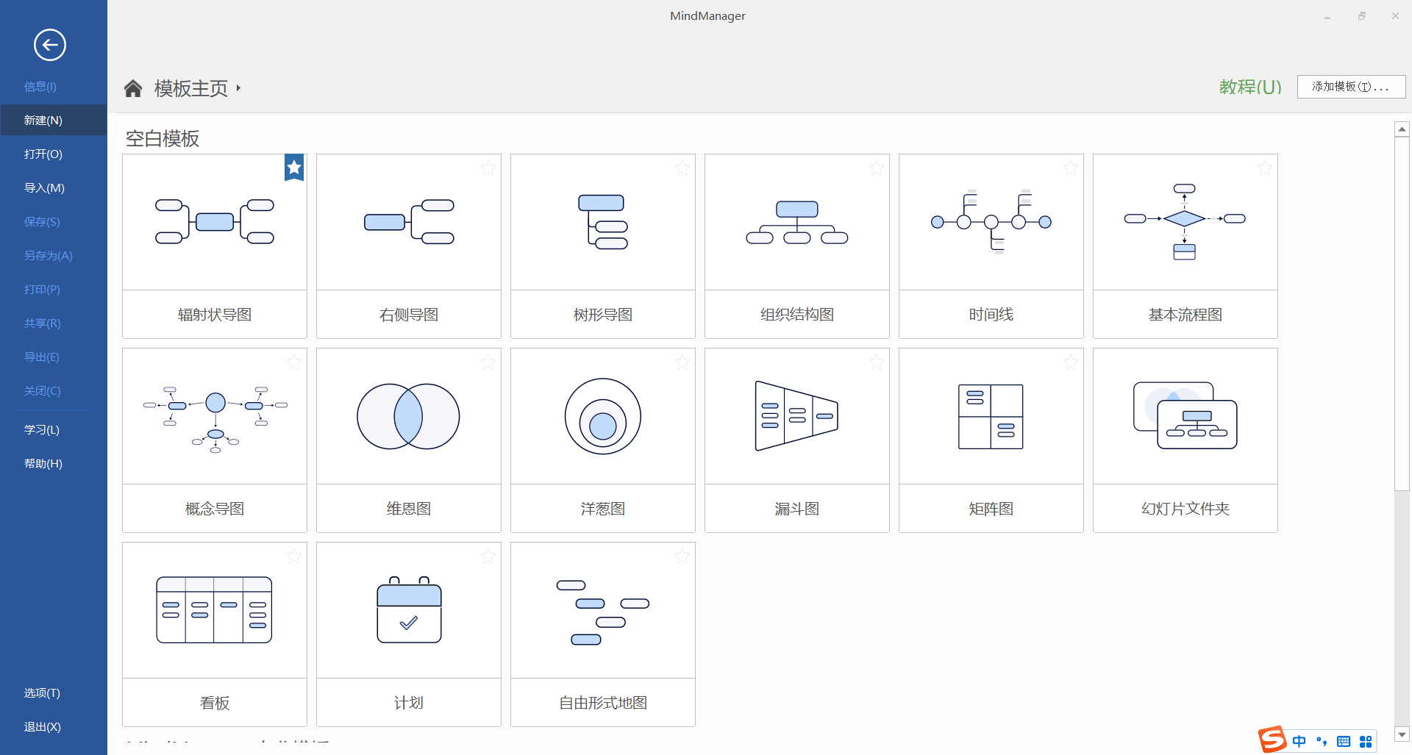This screenshot has width=1412, height=755.
Task: Choose the 树形导图 template icon
Action: (x=603, y=222)
